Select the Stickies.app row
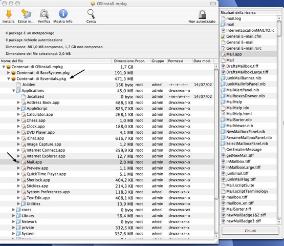The height and width of the screenshot is (246, 284). pyautogui.click(x=107, y=186)
